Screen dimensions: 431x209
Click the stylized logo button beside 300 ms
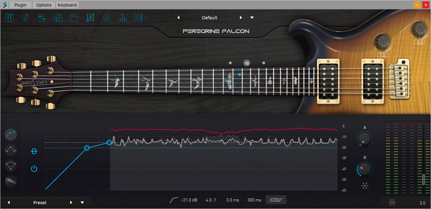point(276,200)
